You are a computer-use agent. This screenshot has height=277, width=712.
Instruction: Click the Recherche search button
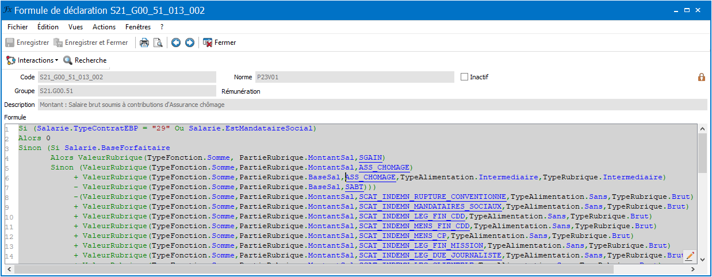pyautogui.click(x=85, y=60)
